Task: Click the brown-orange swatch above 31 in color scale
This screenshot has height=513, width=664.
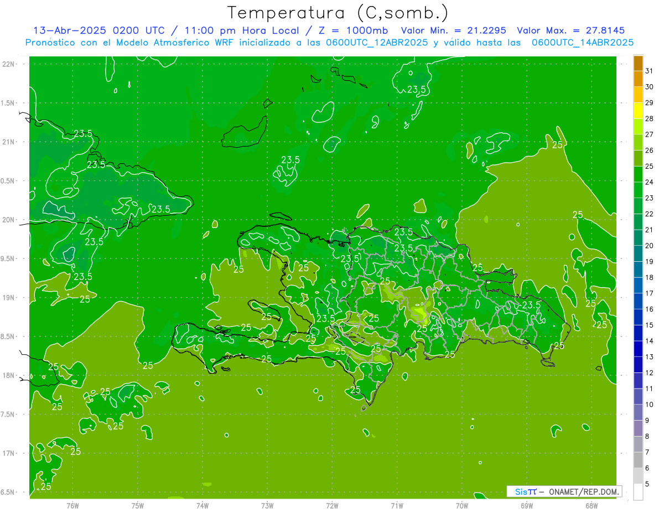Action: pos(638,64)
